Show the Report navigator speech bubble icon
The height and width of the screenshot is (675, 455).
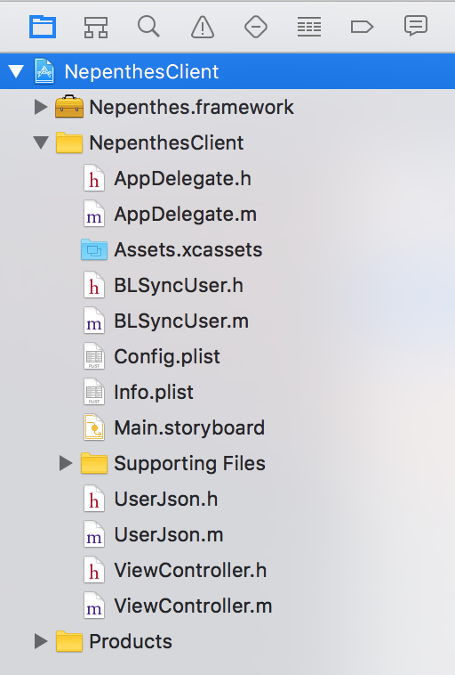click(x=416, y=26)
